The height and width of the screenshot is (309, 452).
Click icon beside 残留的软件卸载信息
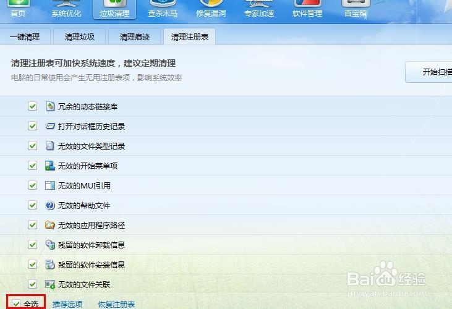50,245
